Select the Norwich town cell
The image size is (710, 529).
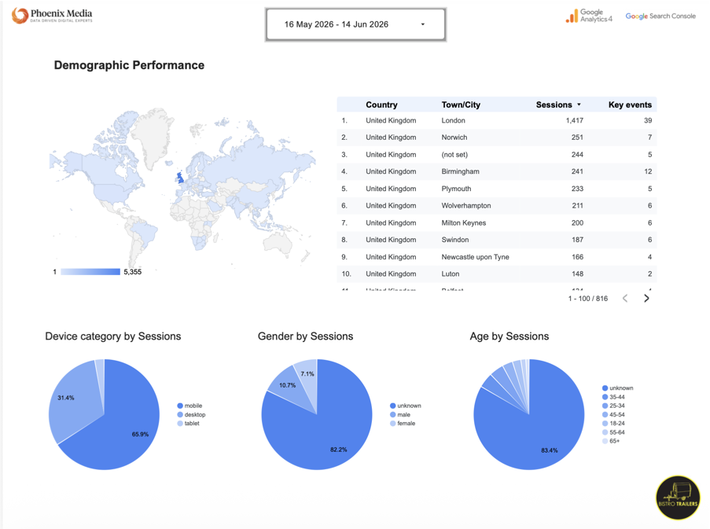click(454, 137)
